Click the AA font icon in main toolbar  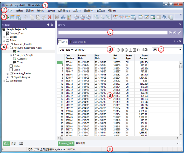(x=165, y=17)
